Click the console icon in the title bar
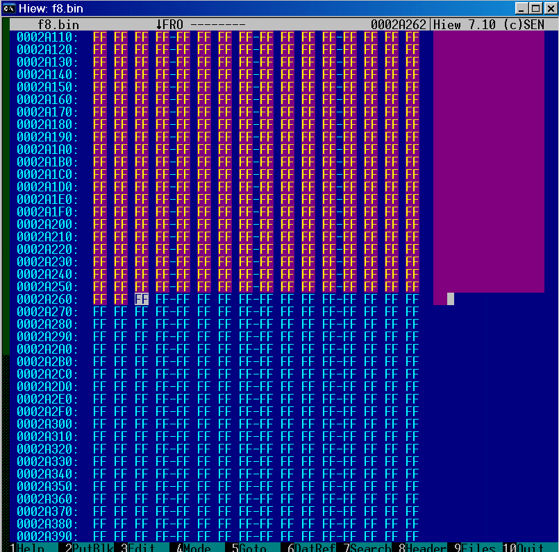The image size is (559, 552). pyautogui.click(x=9, y=8)
